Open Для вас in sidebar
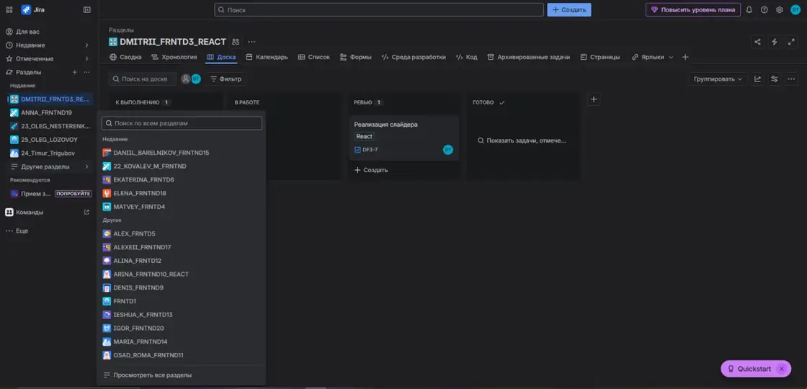This screenshot has height=389, width=807. tap(48, 32)
